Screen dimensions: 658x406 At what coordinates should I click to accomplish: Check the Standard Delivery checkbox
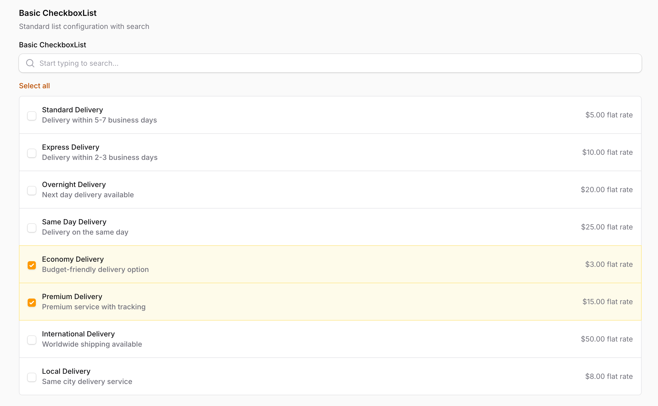tap(32, 116)
